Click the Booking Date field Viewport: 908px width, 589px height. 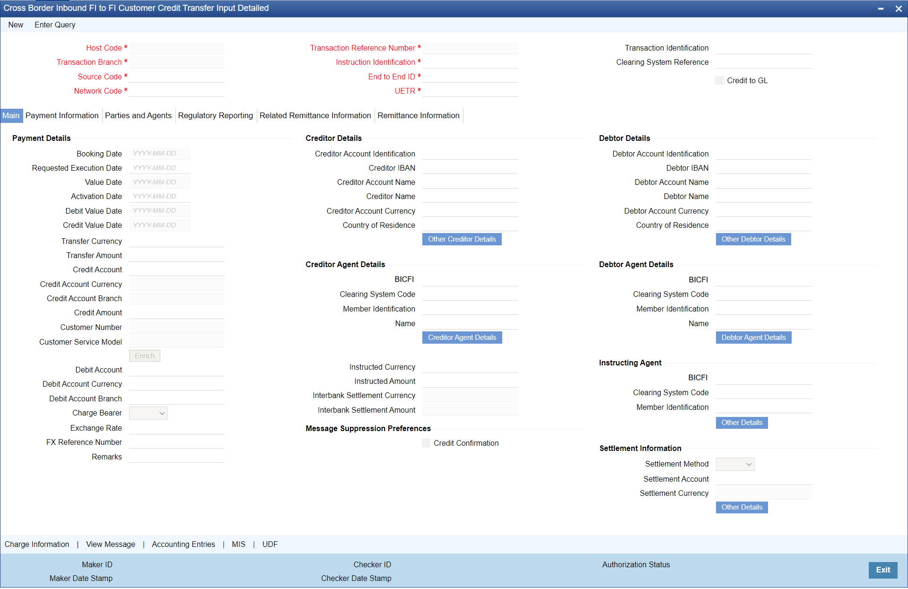[x=159, y=154]
